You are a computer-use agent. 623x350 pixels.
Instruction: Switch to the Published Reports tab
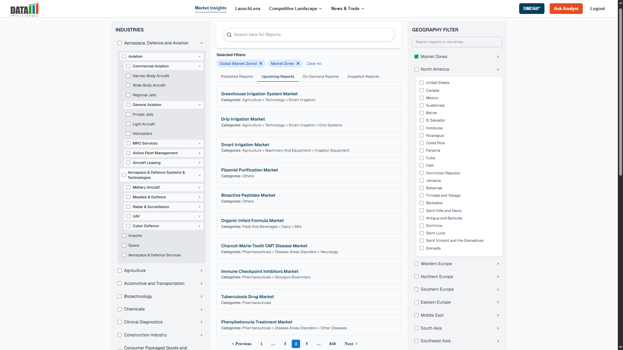point(237,76)
